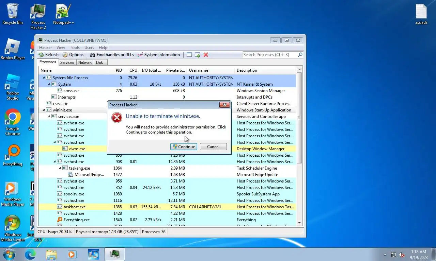Click Continue in the dialog

tap(184, 147)
